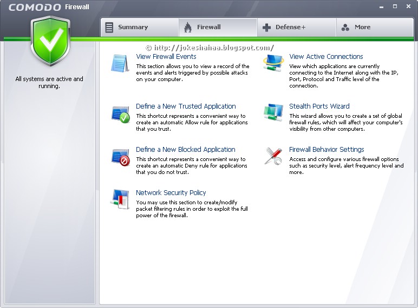Click the COMODO Firewall title text
The height and width of the screenshot is (308, 418).
[49, 7]
